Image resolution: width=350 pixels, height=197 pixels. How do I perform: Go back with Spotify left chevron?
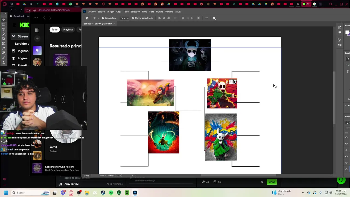coord(44,18)
